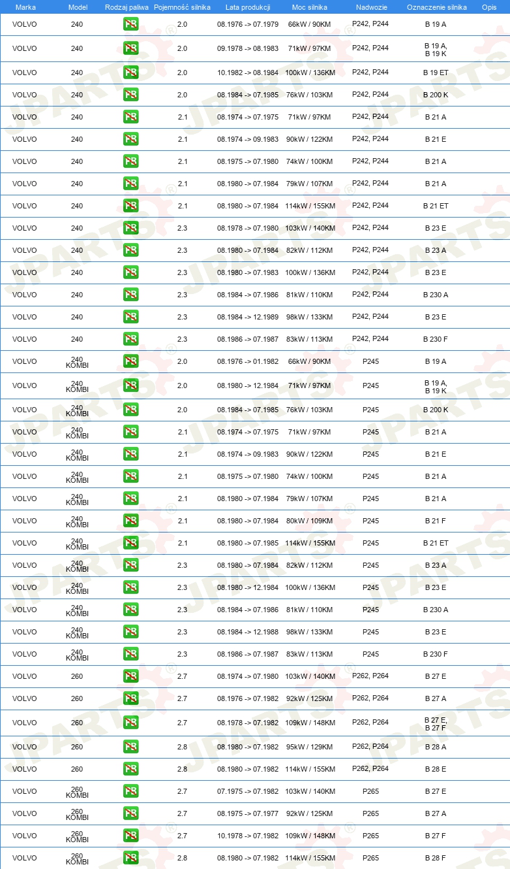Click fuel icon in row 08.1974 -> 07.1980
Viewport: 510px width, 869px height.
pos(131,676)
